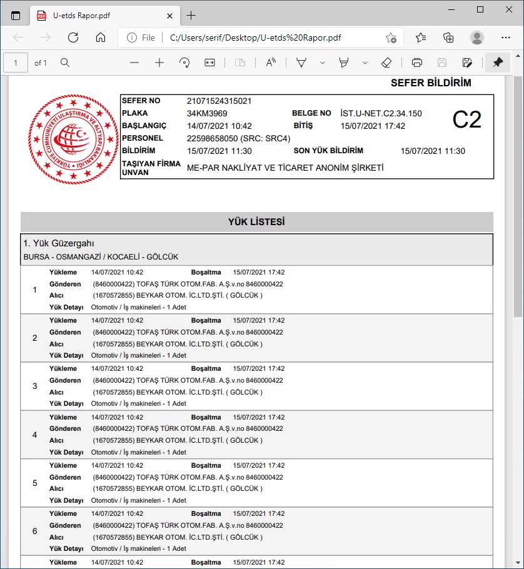Zoom in on the PDF

tap(159, 63)
